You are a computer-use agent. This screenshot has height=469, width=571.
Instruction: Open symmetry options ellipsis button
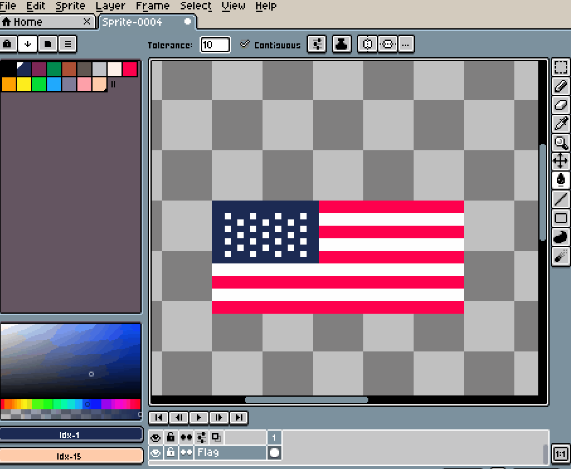coord(406,45)
